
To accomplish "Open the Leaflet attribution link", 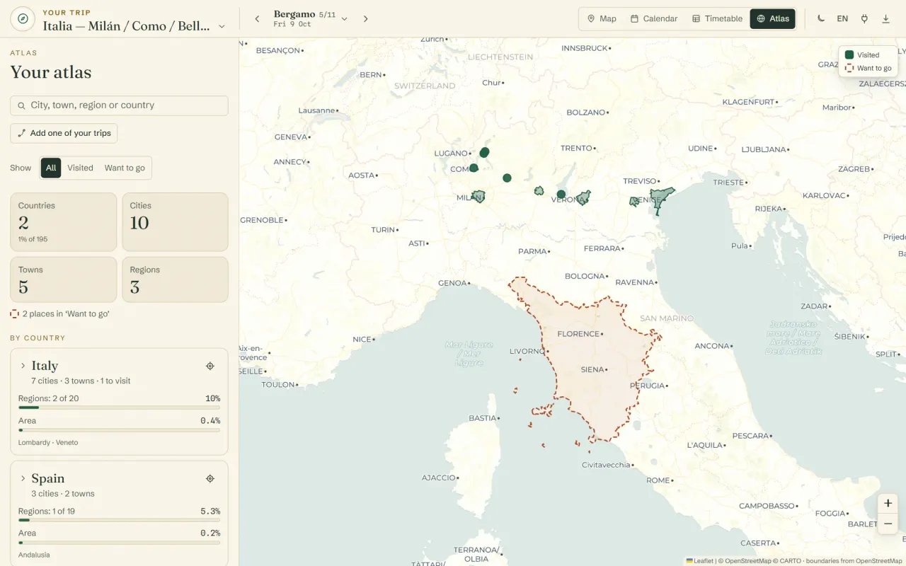I will [x=699, y=561].
